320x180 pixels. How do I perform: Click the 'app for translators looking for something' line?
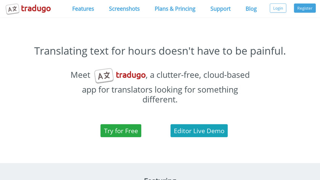(160, 90)
